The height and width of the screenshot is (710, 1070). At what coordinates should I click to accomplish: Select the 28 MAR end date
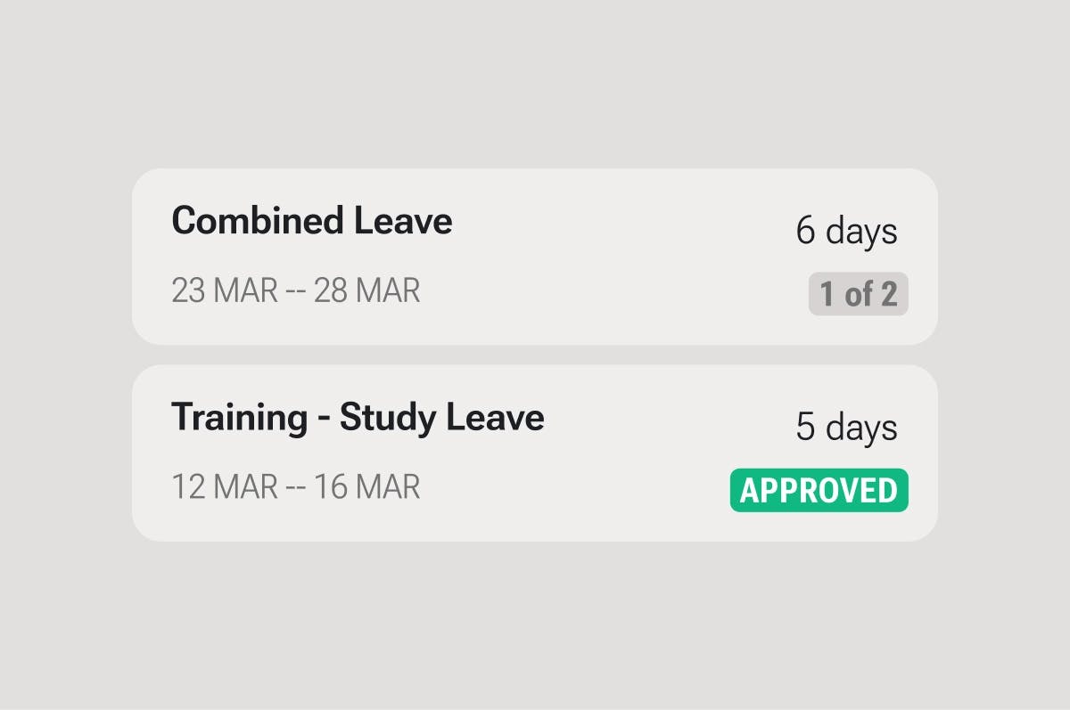(366, 290)
